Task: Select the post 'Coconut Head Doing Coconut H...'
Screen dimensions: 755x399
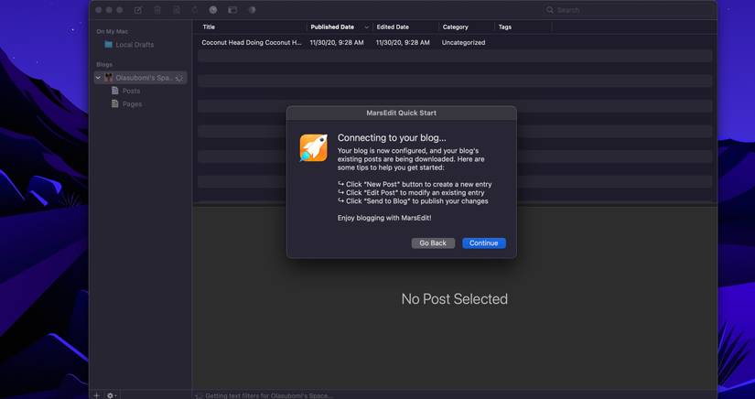Action: point(252,42)
